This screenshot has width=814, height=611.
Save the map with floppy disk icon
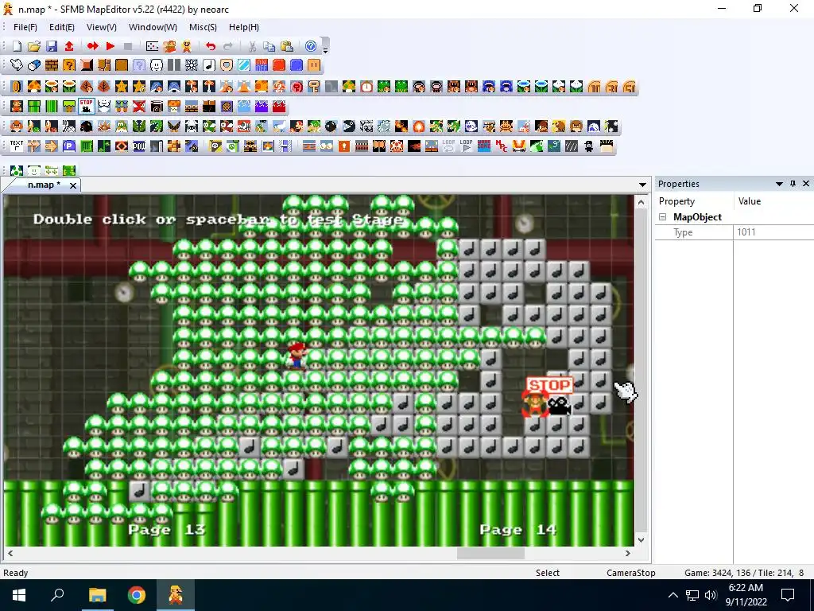click(x=52, y=46)
